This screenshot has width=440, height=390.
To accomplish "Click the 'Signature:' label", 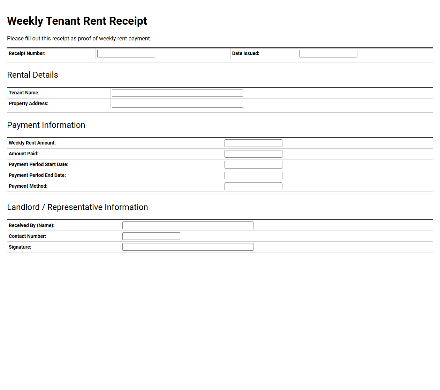I will coord(20,247).
